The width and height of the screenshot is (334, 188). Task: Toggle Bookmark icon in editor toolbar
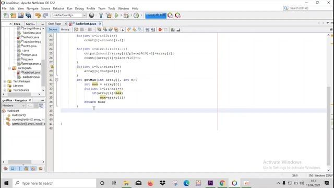coord(140,30)
